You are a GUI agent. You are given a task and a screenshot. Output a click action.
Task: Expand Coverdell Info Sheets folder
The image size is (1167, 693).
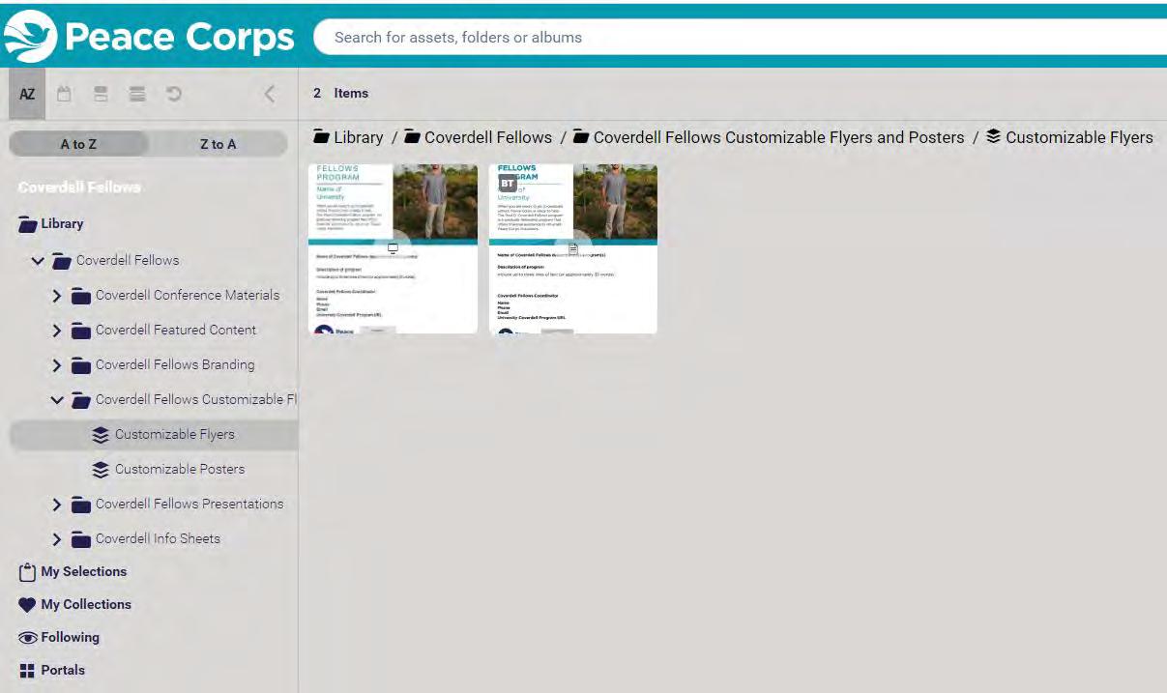point(57,539)
